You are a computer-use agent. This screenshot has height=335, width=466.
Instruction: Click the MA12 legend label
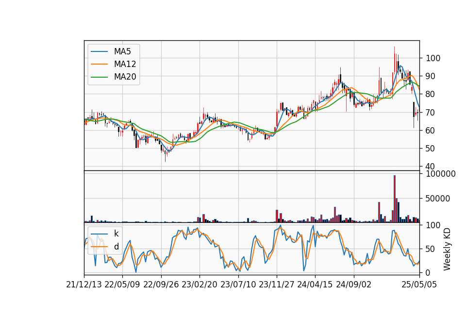[x=125, y=64]
